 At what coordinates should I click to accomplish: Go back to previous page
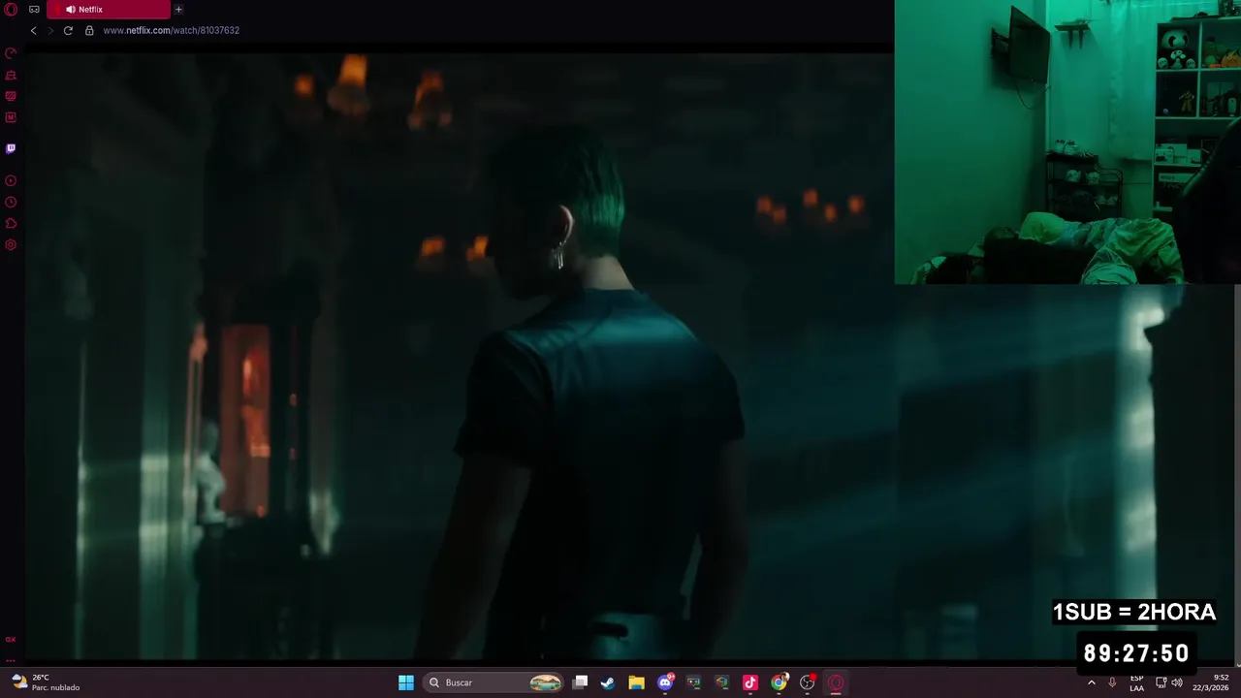click(x=33, y=30)
